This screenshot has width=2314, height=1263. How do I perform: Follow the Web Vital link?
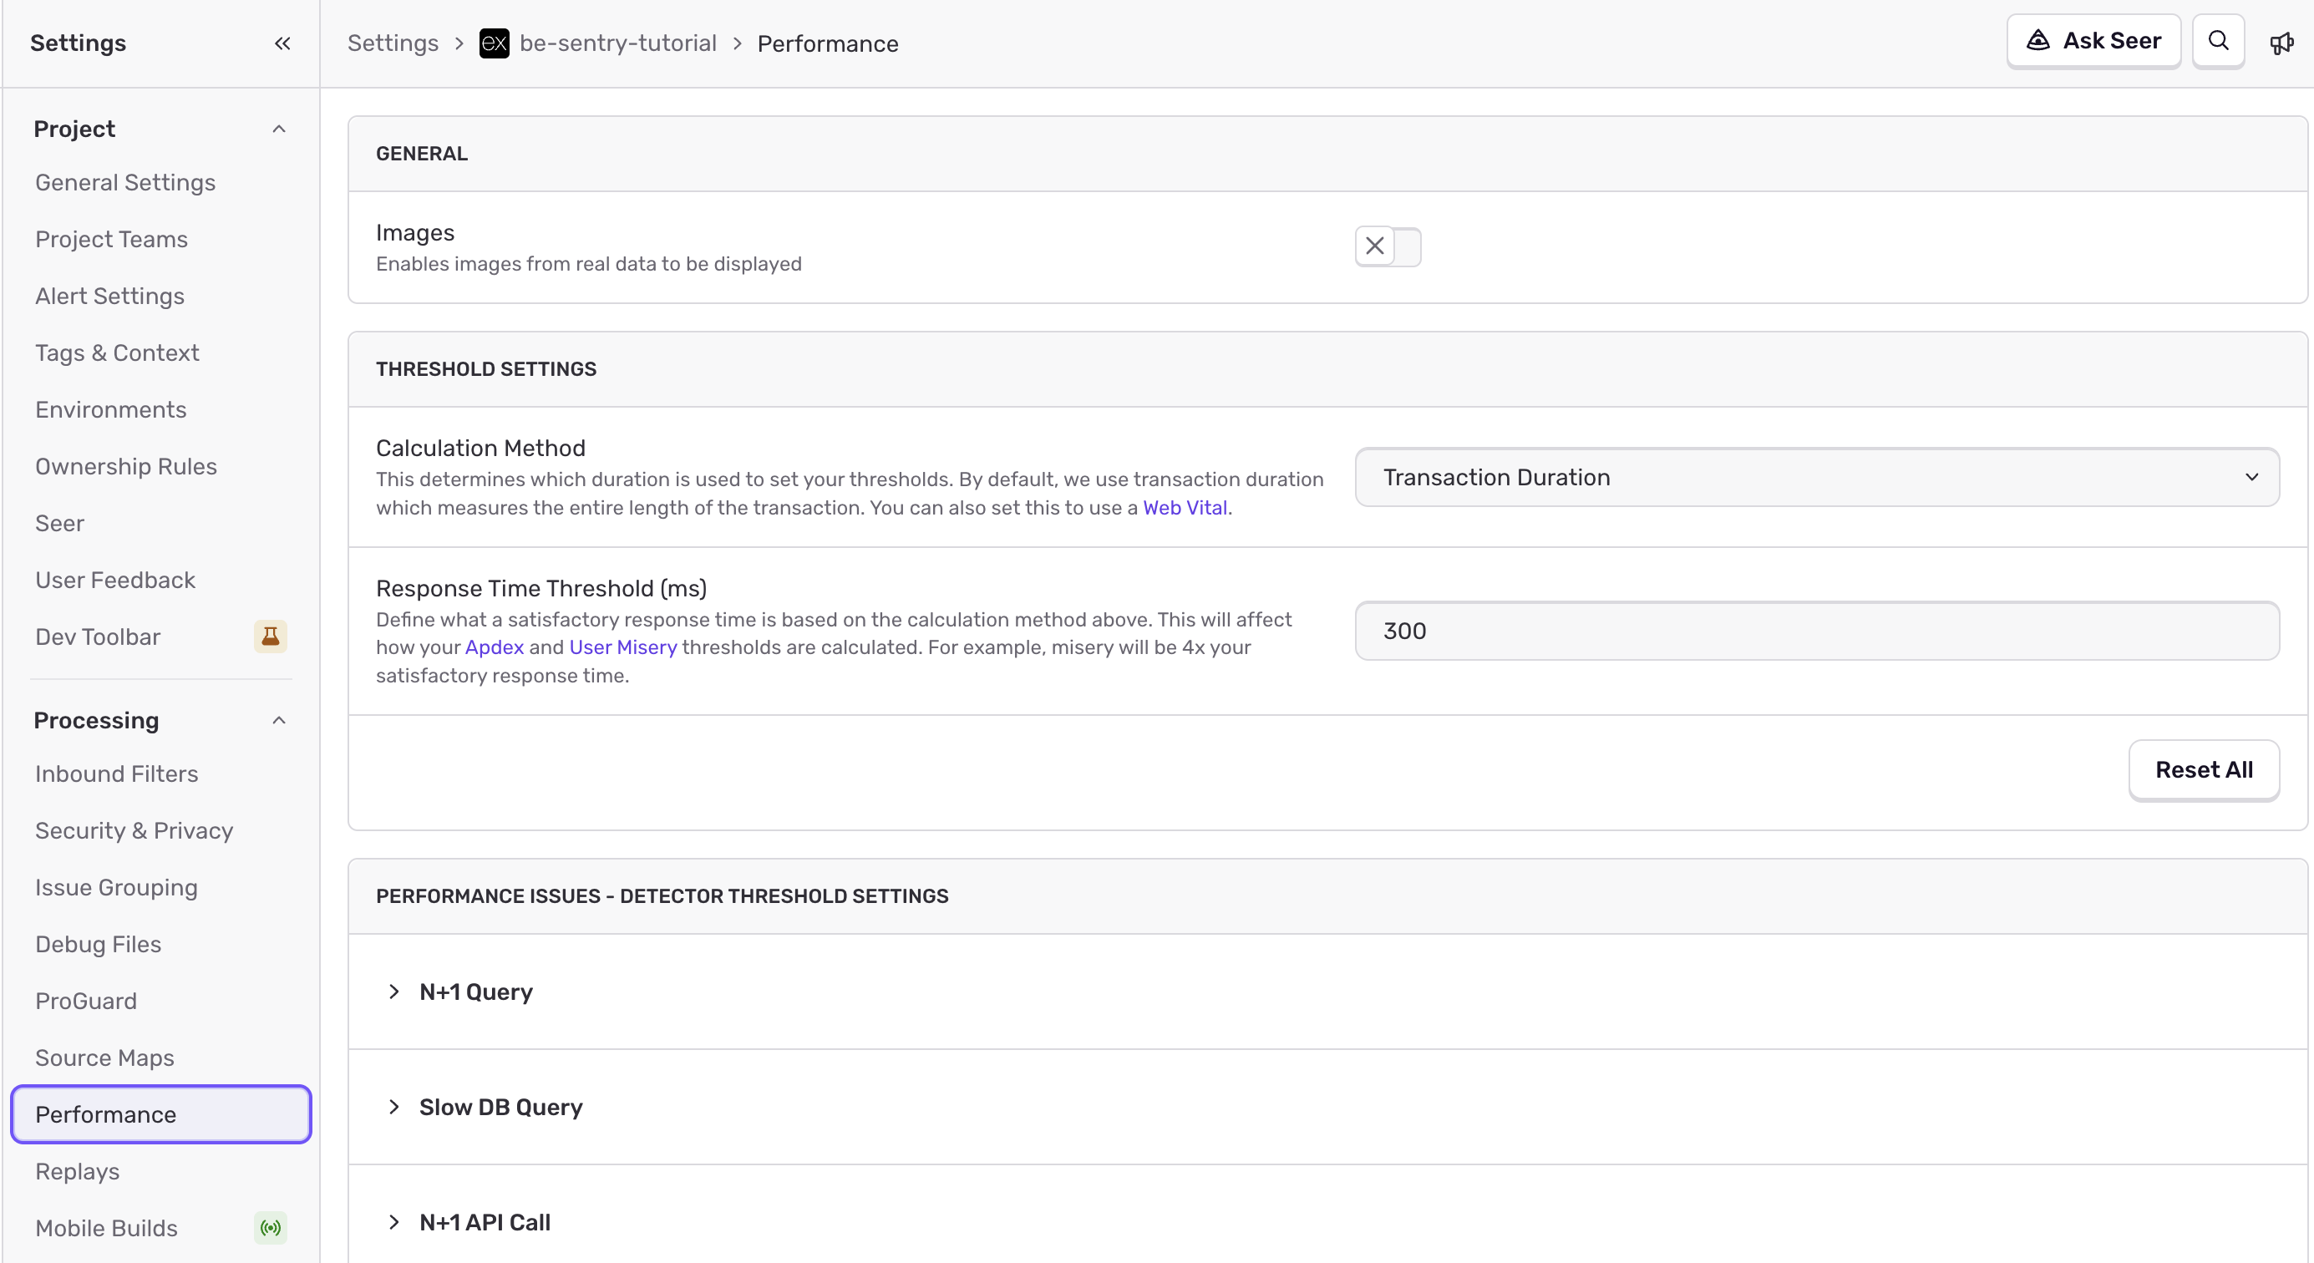(1185, 508)
